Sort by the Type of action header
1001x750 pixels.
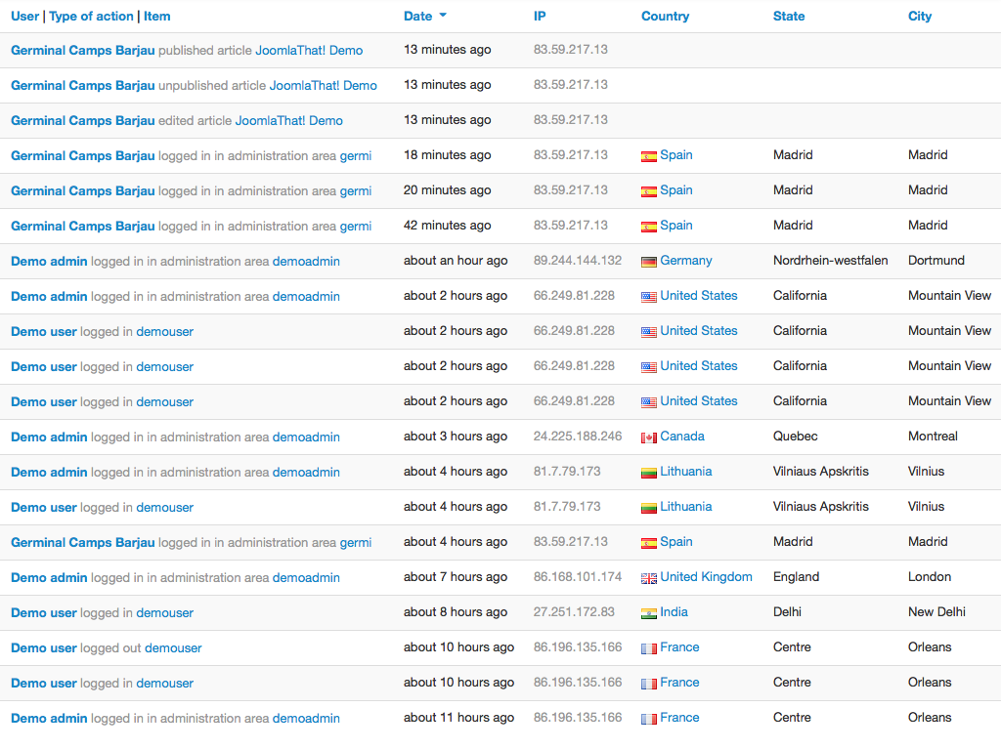91,16
